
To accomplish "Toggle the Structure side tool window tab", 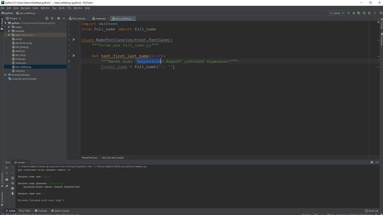I will [2, 180].
